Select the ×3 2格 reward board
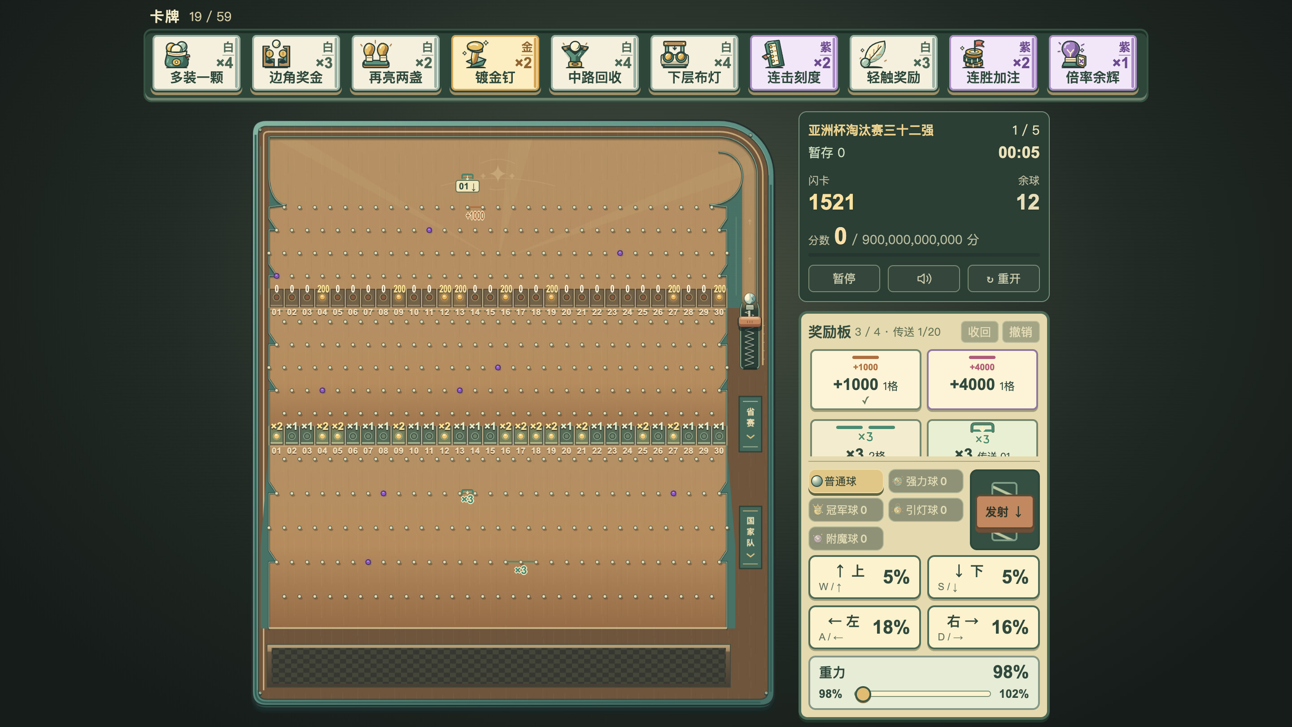This screenshot has height=727, width=1292. click(x=866, y=438)
